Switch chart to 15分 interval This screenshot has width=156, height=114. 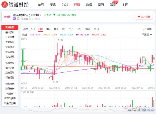point(79,29)
